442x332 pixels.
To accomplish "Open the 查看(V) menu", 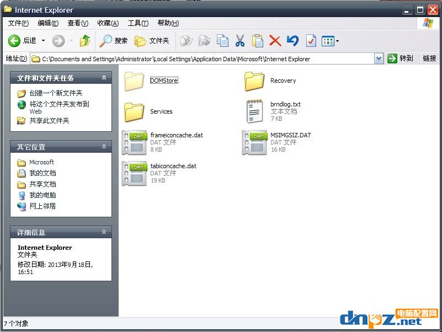I will [78, 23].
